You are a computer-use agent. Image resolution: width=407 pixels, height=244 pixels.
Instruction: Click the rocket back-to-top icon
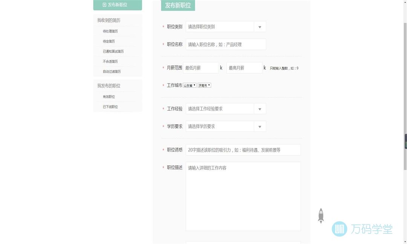321,216
